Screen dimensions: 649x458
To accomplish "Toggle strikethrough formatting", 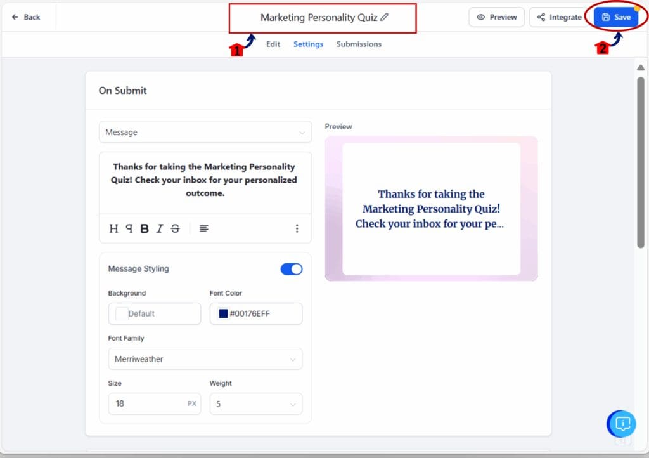I will click(175, 228).
